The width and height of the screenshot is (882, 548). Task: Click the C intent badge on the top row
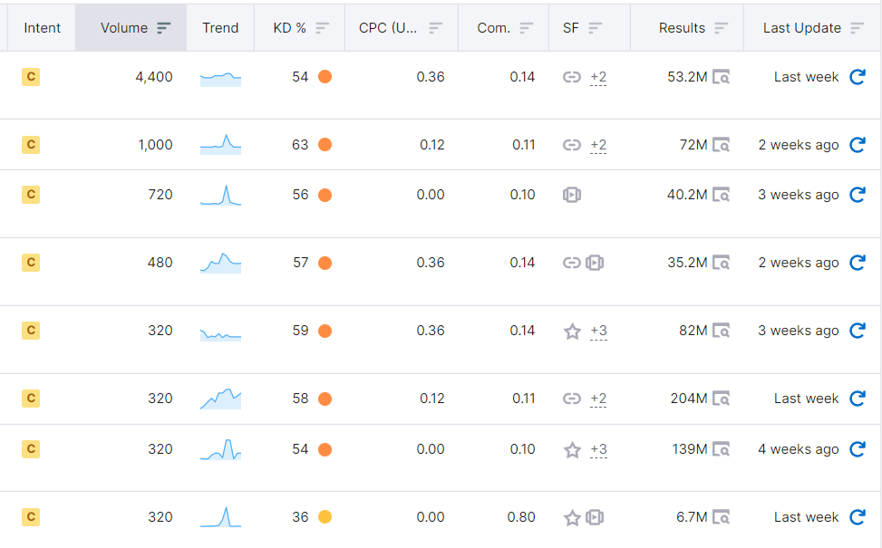[31, 77]
